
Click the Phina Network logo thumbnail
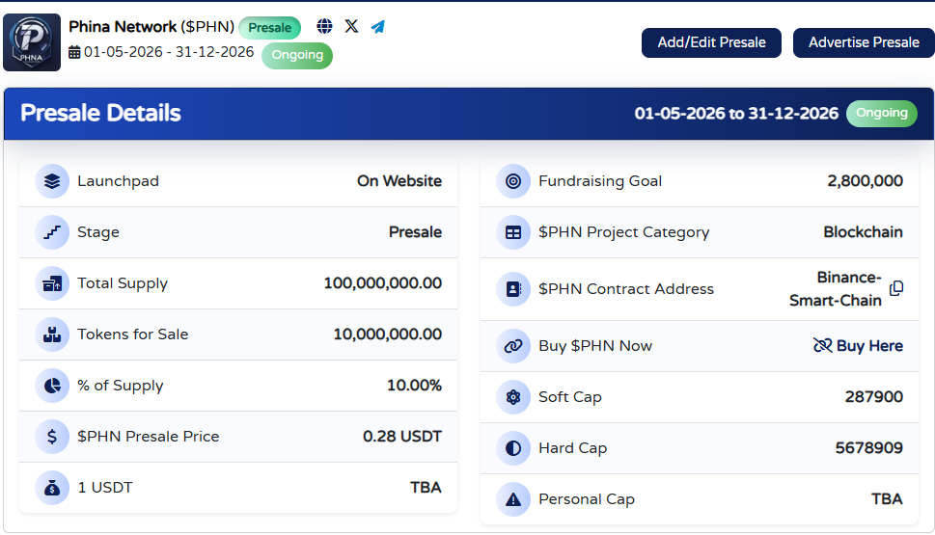[32, 42]
